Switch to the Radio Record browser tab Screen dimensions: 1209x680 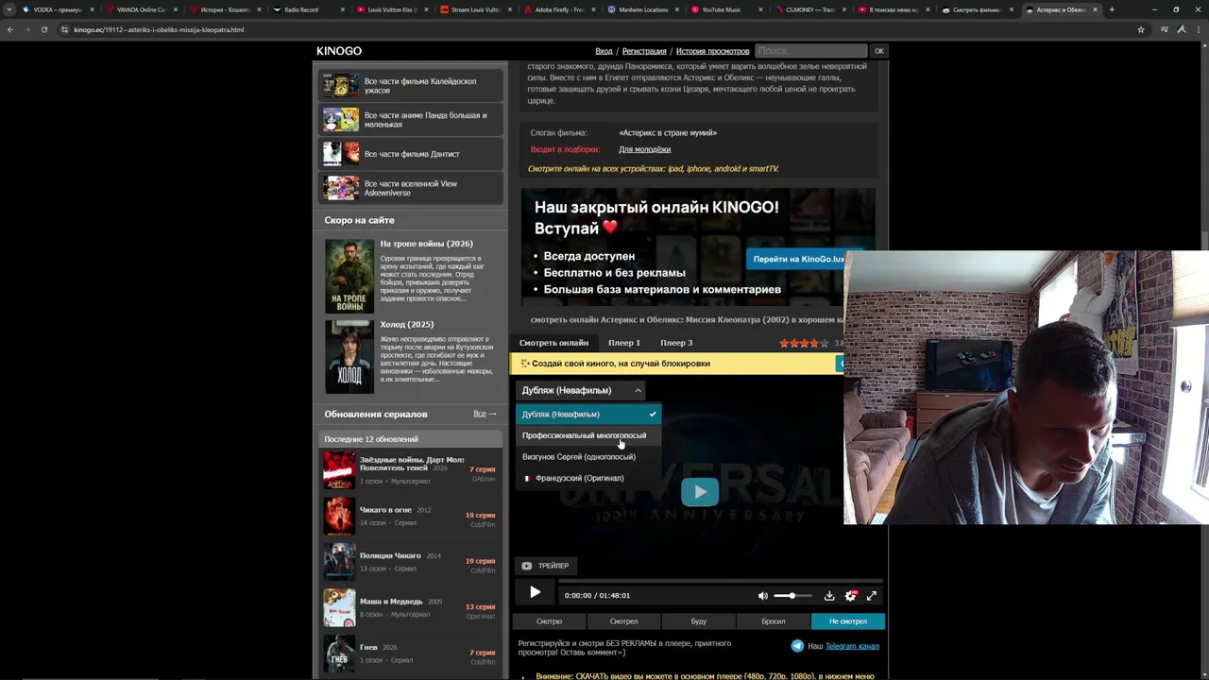[x=307, y=9]
